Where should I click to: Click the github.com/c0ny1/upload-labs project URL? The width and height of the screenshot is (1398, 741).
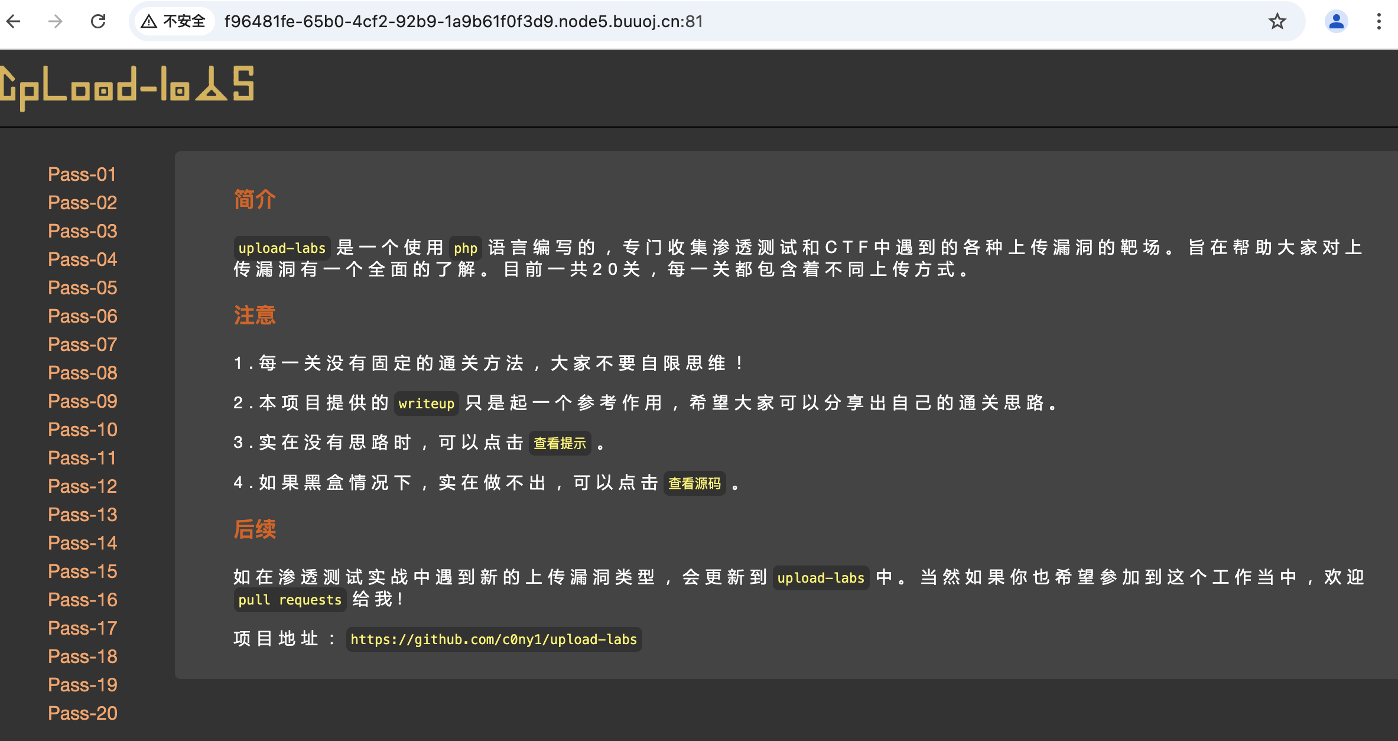coord(493,639)
